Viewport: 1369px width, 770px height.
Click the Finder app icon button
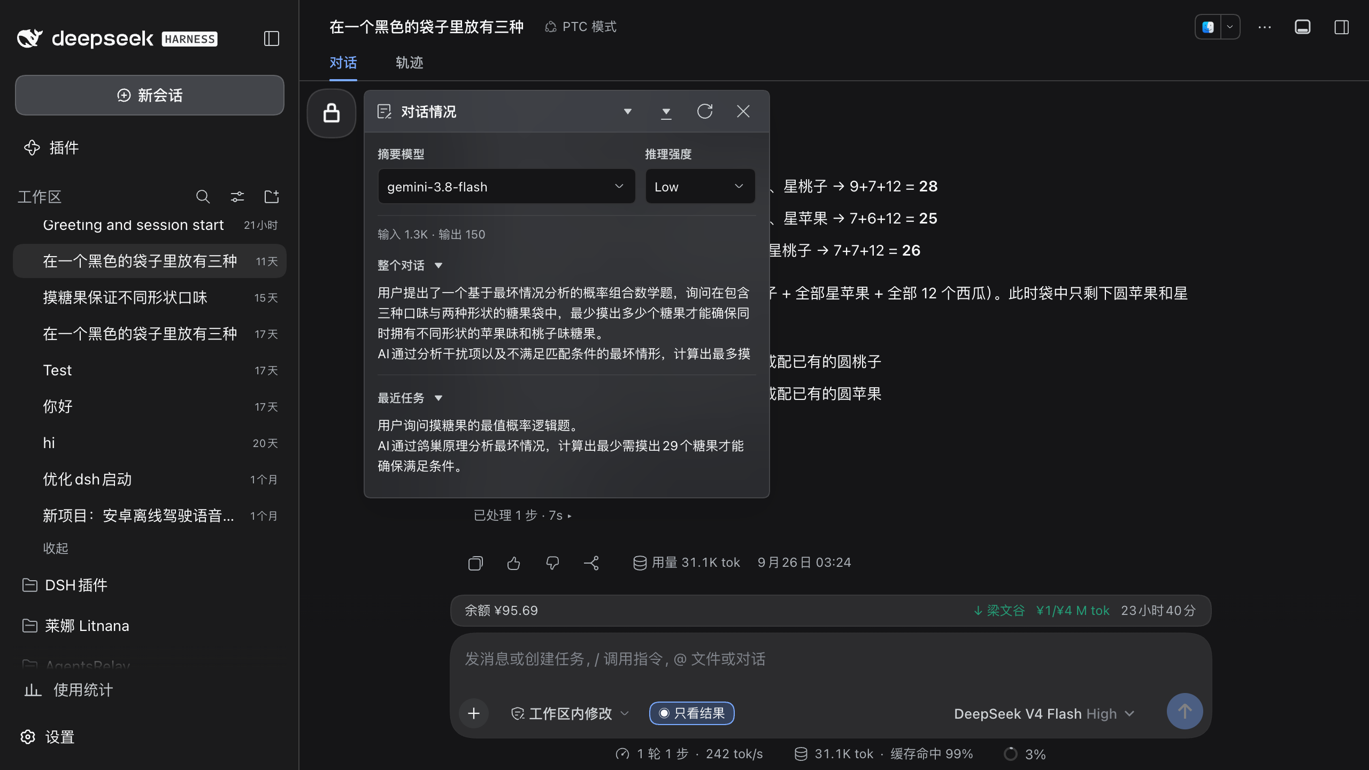1208,27
